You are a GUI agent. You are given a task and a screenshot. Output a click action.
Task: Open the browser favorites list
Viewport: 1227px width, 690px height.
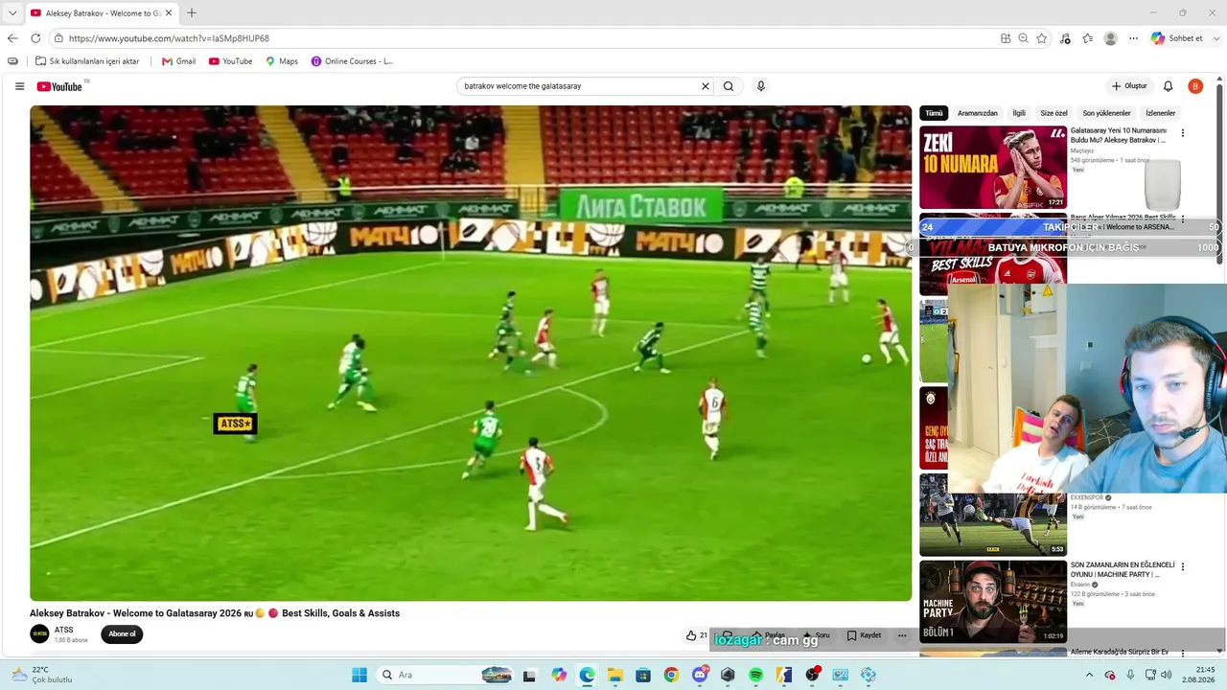click(1088, 38)
